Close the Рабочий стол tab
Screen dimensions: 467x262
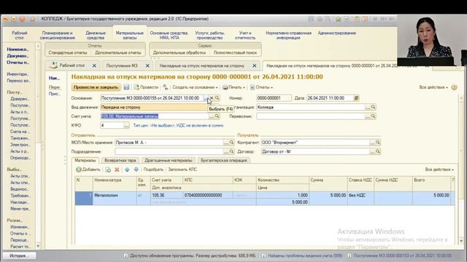tap(94, 65)
